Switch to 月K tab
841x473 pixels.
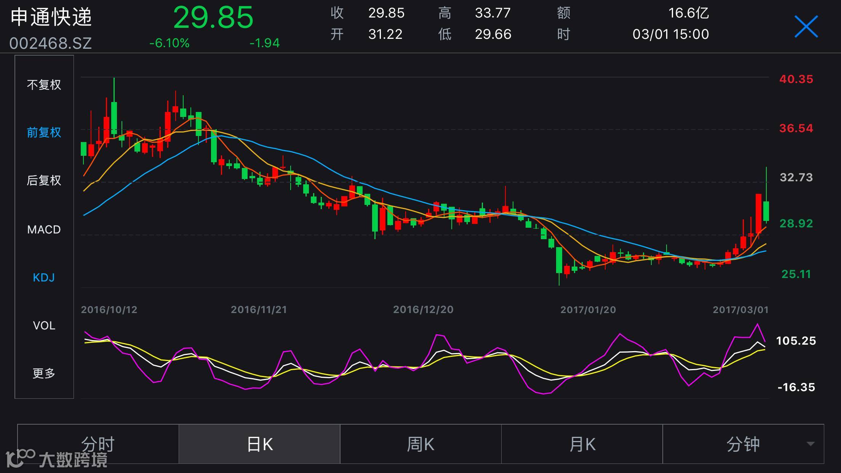click(582, 444)
